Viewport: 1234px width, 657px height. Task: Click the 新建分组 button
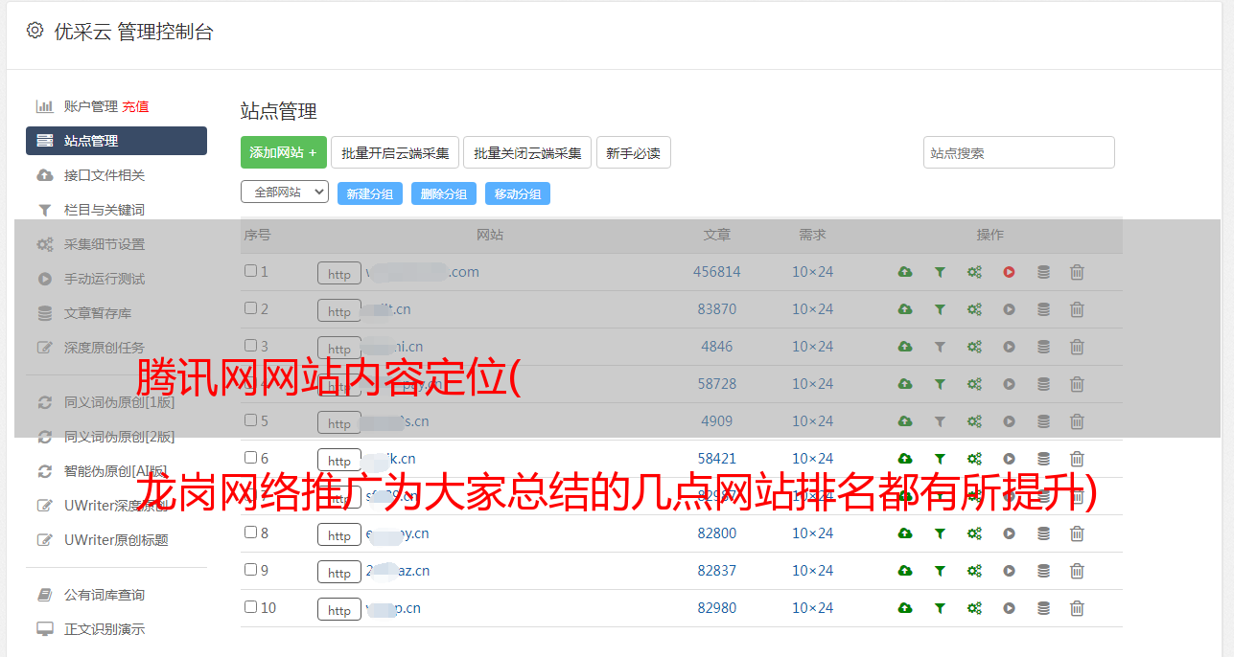point(370,193)
